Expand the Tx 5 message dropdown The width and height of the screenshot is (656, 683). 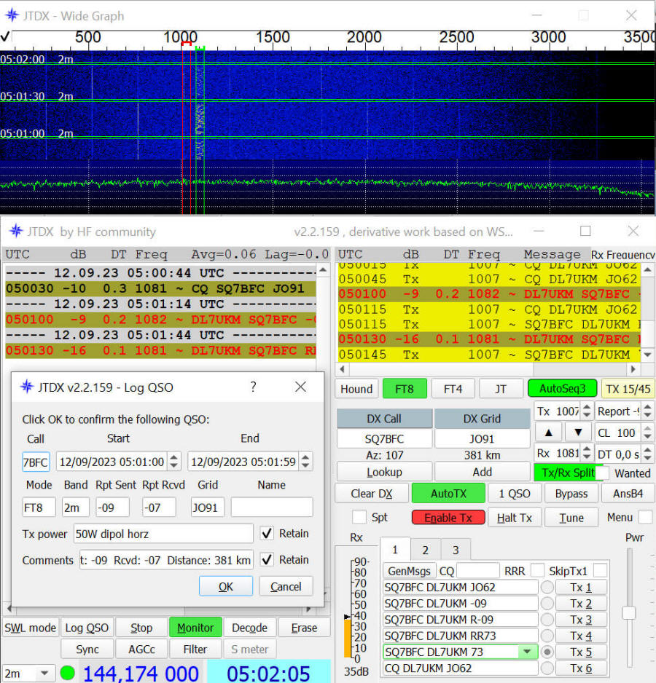(527, 652)
